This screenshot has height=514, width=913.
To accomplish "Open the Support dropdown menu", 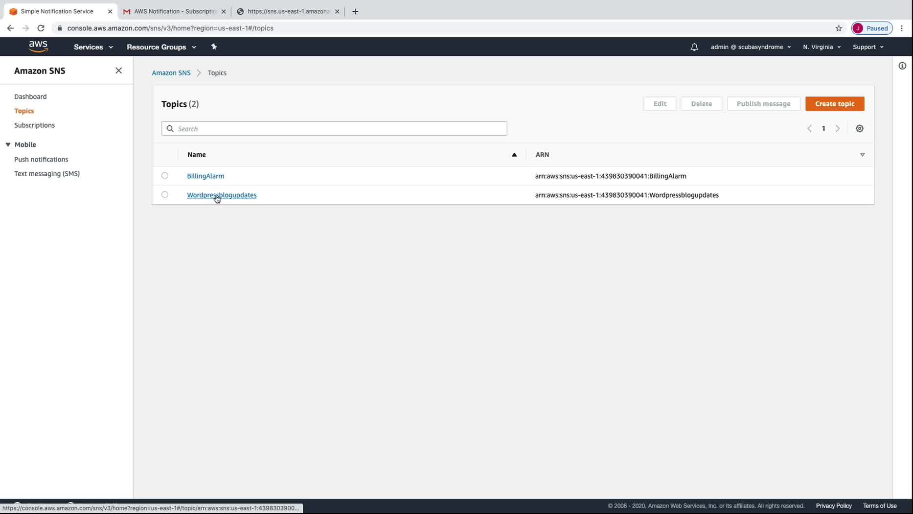I will click(x=868, y=47).
